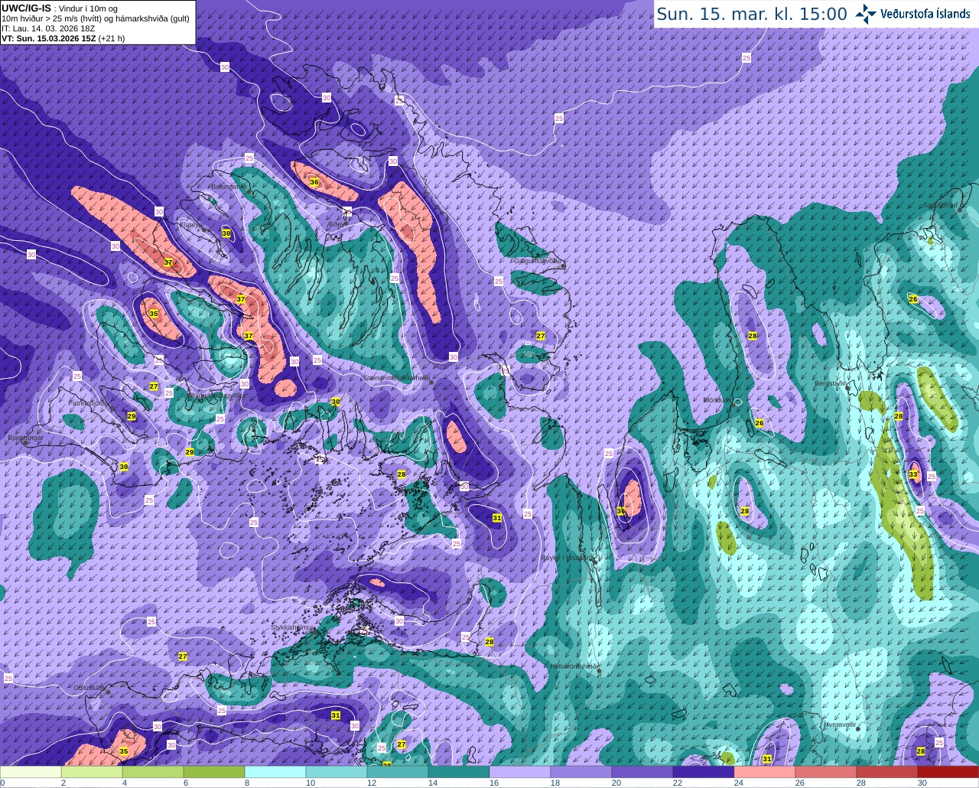Click the yellow 27 gust marker below Gjögurflugvöllur
Screen dimensions: 979x788
pos(540,337)
